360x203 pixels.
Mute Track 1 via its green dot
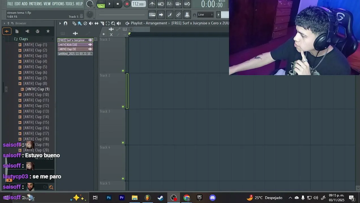point(123,71)
